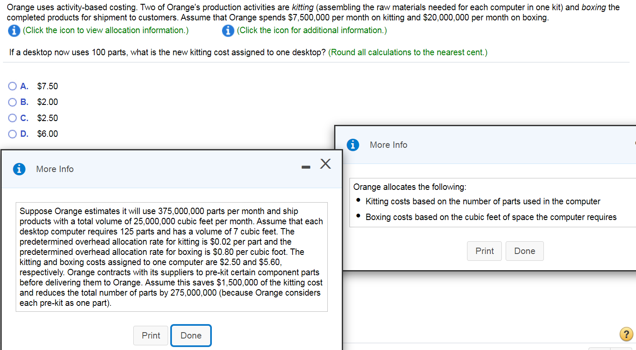Select radio button D for $6.00
The image size is (636, 350).
[x=12, y=134]
